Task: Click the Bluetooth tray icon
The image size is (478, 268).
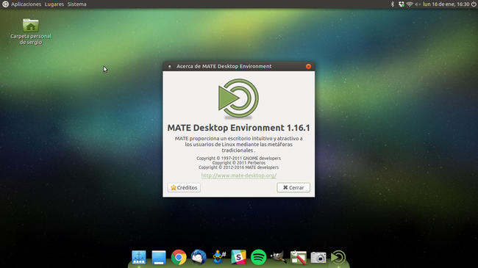Action: pos(393,4)
